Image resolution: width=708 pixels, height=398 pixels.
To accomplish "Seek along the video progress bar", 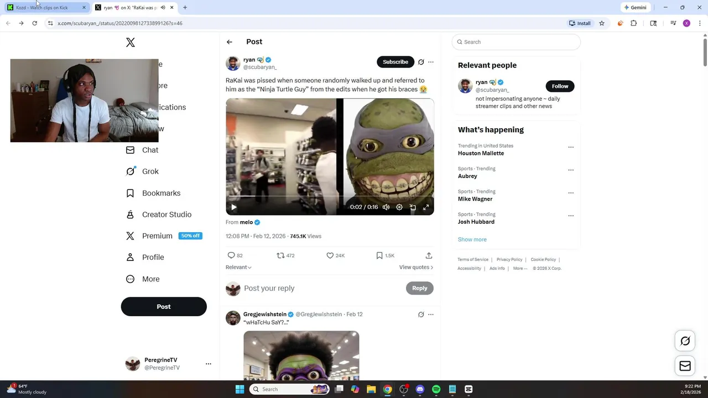I will click(330, 196).
